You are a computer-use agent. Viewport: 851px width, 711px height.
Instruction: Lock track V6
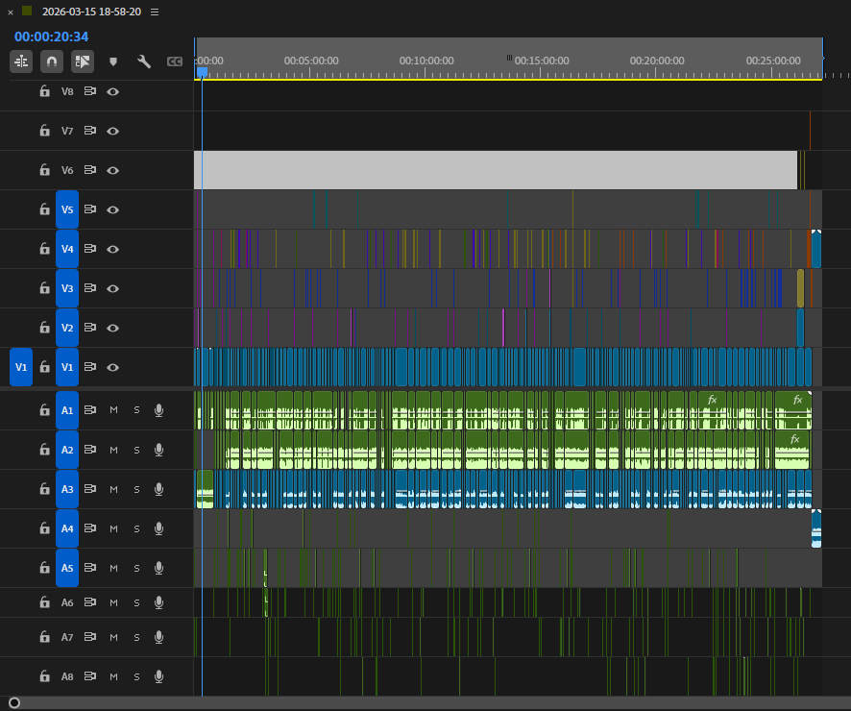44,170
